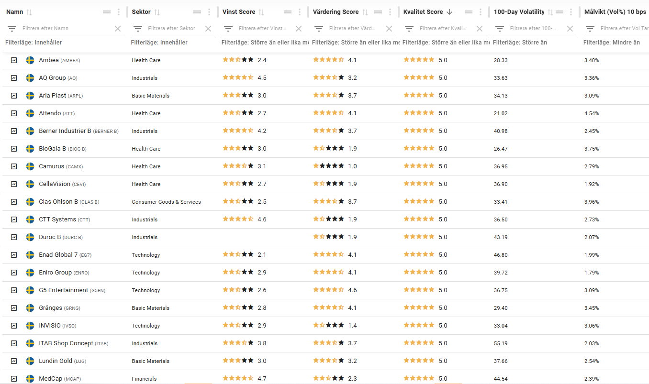This screenshot has width=649, height=384.
Task: Open filter mode icon for 100-Day Volatility
Action: coord(500,29)
